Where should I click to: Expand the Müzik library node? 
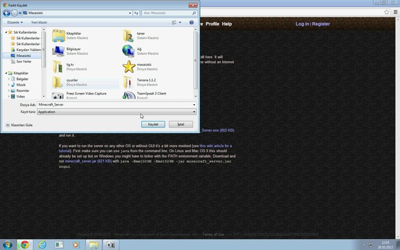9,85
